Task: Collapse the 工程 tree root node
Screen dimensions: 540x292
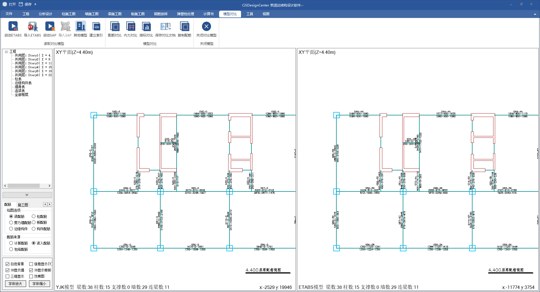Action: (6, 52)
